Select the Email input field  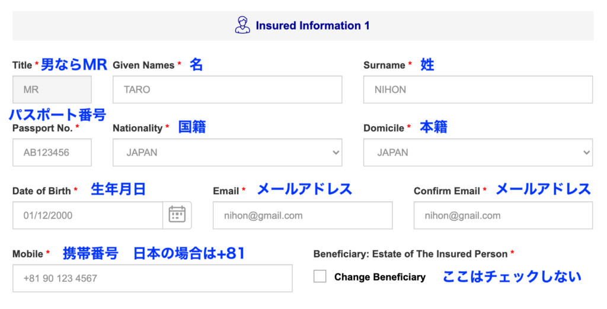pos(302,215)
